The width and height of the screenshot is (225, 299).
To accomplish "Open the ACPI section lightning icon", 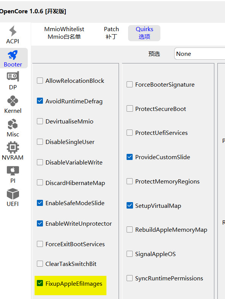I will click(x=13, y=31).
